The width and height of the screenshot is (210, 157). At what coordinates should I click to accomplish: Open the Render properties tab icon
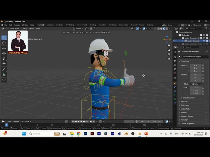tap(175, 57)
